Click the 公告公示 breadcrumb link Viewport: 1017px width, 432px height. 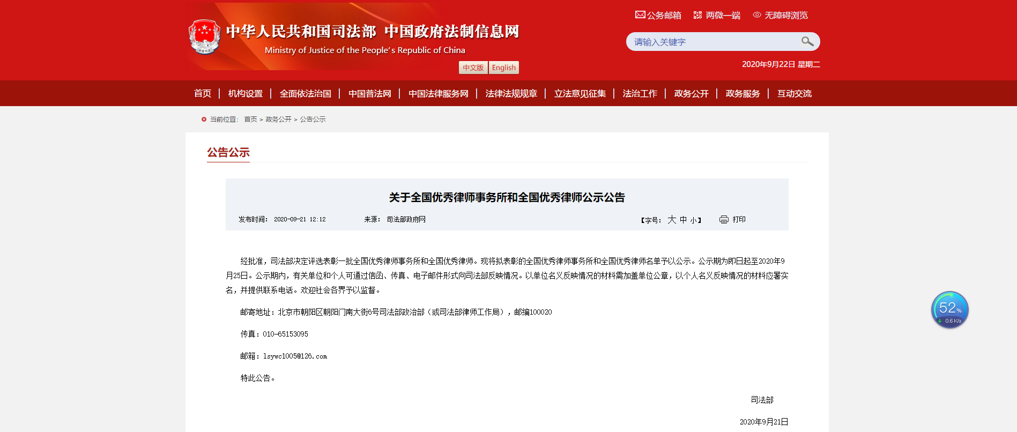click(x=313, y=120)
